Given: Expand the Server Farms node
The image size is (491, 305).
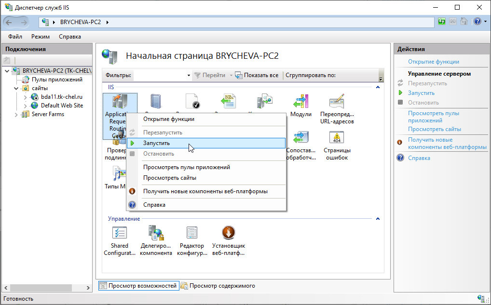Looking at the screenshot, I should 16,115.
